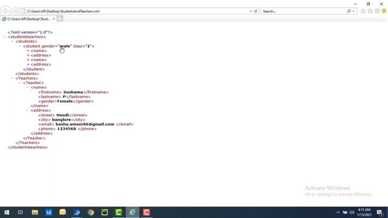
Task: Click the magnifier search icon
Action: tap(349, 11)
